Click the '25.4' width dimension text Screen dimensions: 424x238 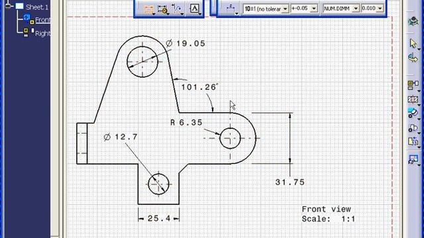click(159, 218)
